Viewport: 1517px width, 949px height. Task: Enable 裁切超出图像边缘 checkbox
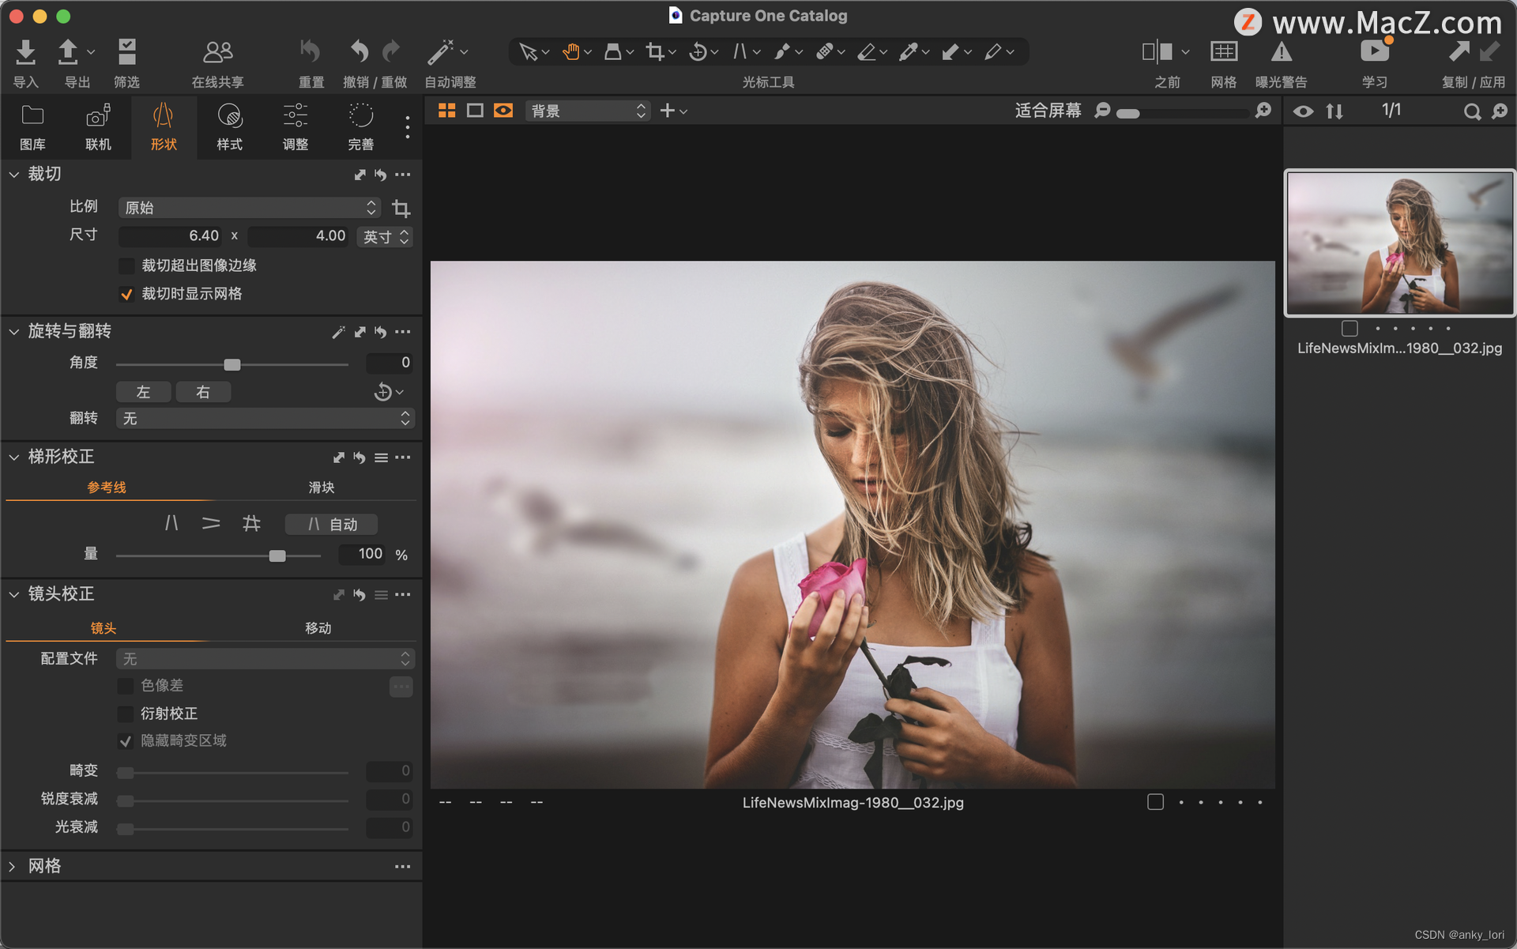pos(126,265)
